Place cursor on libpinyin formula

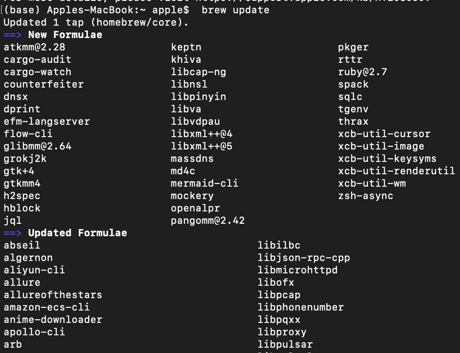coord(199,96)
